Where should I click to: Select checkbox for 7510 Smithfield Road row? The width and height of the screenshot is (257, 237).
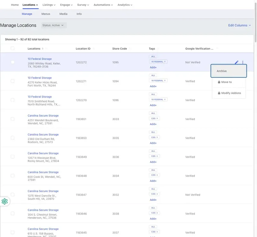coord(13,100)
